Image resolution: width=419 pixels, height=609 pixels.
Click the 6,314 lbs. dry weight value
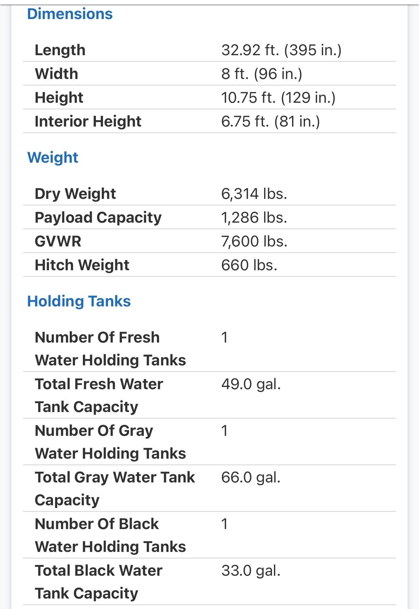tap(254, 193)
